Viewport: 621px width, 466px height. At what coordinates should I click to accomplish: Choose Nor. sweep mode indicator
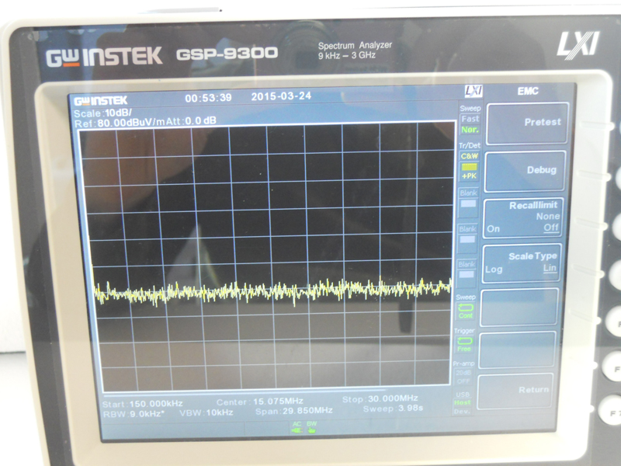470,130
